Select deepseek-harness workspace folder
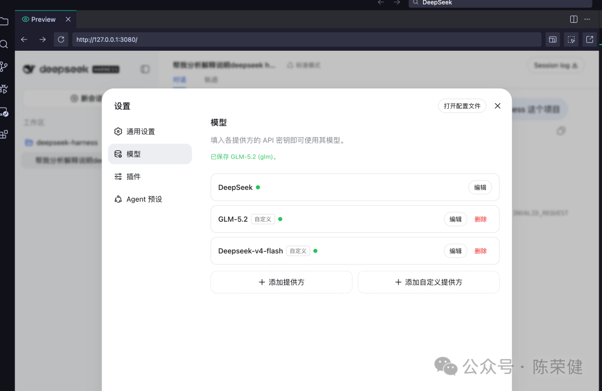Image resolution: width=602 pixels, height=391 pixels. [x=61, y=143]
